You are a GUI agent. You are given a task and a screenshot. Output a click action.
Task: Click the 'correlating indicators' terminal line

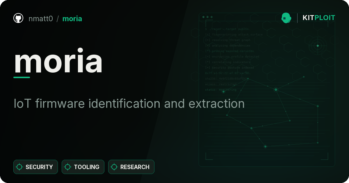pyautogui.click(x=227, y=62)
